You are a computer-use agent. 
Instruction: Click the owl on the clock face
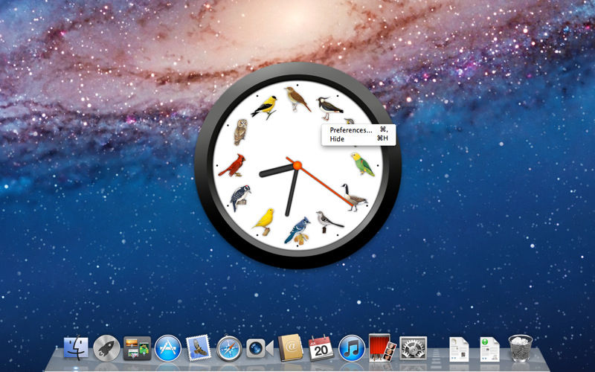(240, 132)
